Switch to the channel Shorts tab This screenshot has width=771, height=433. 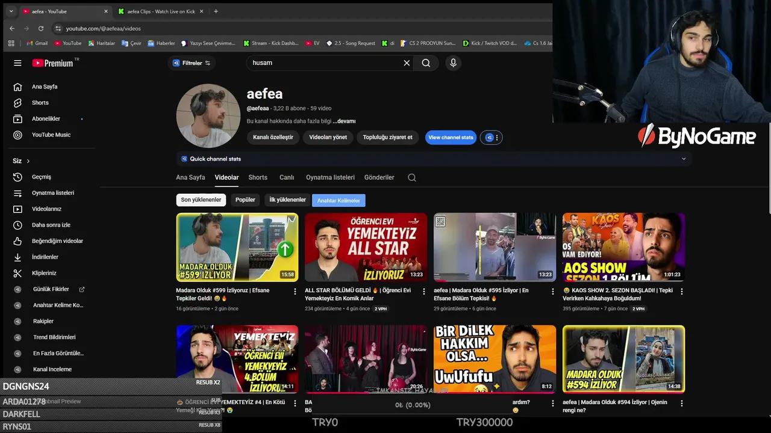click(258, 177)
